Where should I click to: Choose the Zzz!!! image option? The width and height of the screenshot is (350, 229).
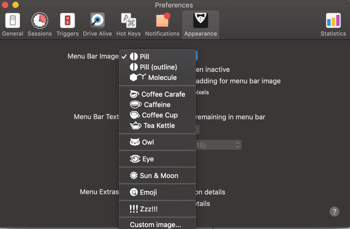click(157, 209)
